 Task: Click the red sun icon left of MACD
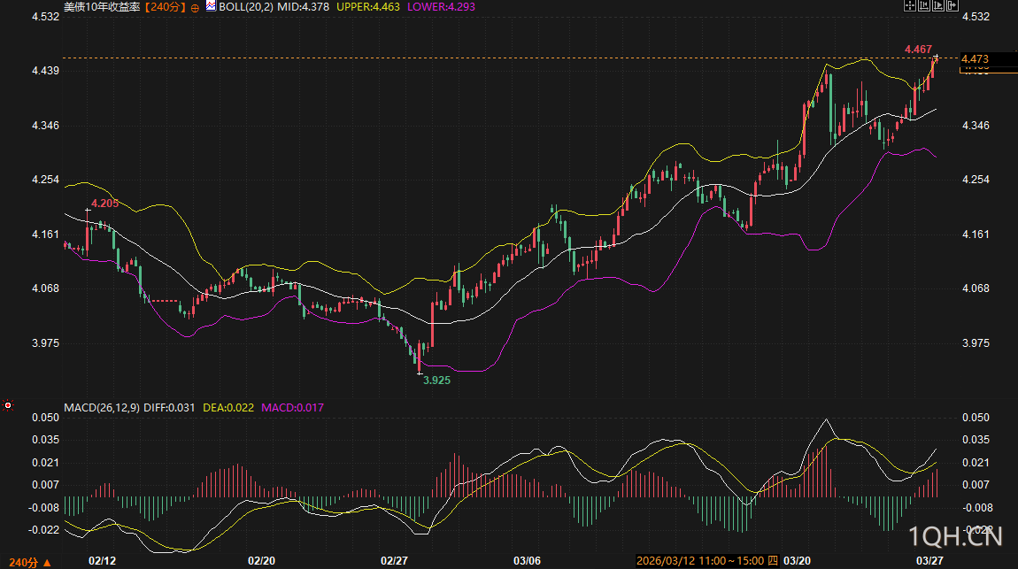pyautogui.click(x=8, y=406)
